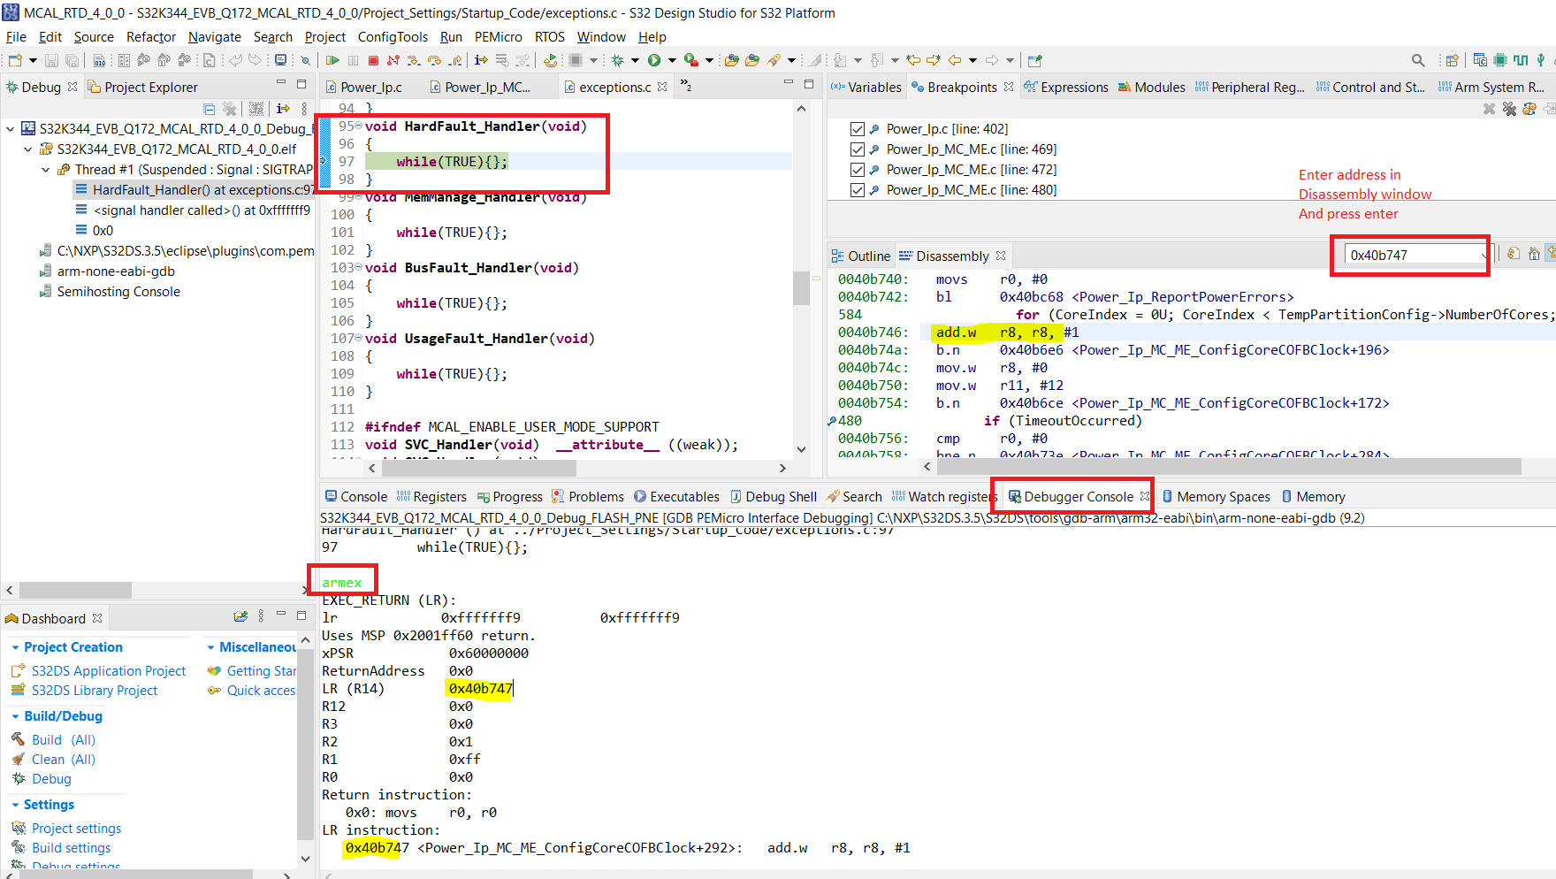
Task: Click the Step Into icon
Action: [x=414, y=60]
